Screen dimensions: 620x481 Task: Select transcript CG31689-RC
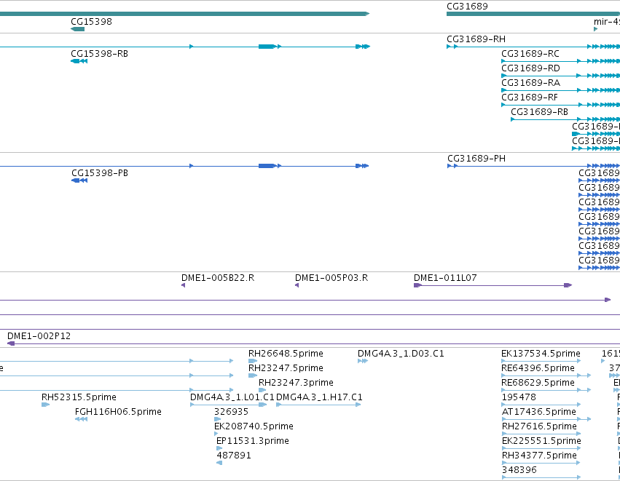[530, 54]
